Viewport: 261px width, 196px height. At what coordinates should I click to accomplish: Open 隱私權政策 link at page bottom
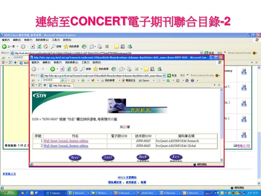coord(115,182)
